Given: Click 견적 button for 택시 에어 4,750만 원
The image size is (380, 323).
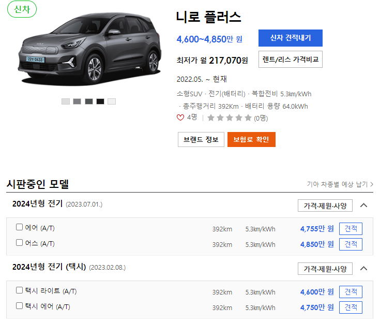Looking at the screenshot, I should [351, 307].
